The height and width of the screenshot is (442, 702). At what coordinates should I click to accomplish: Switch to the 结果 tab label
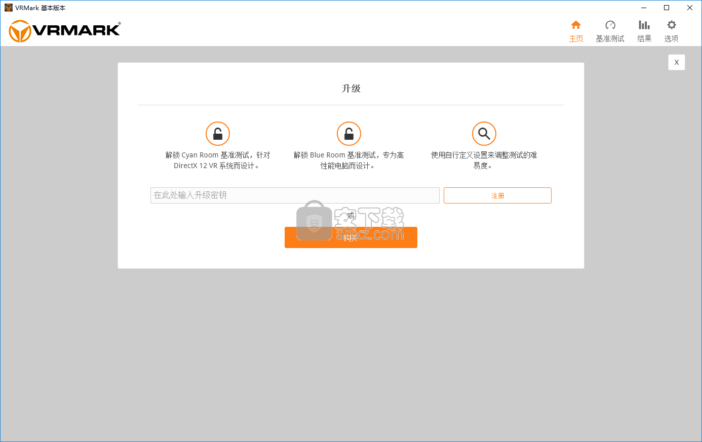coord(644,38)
